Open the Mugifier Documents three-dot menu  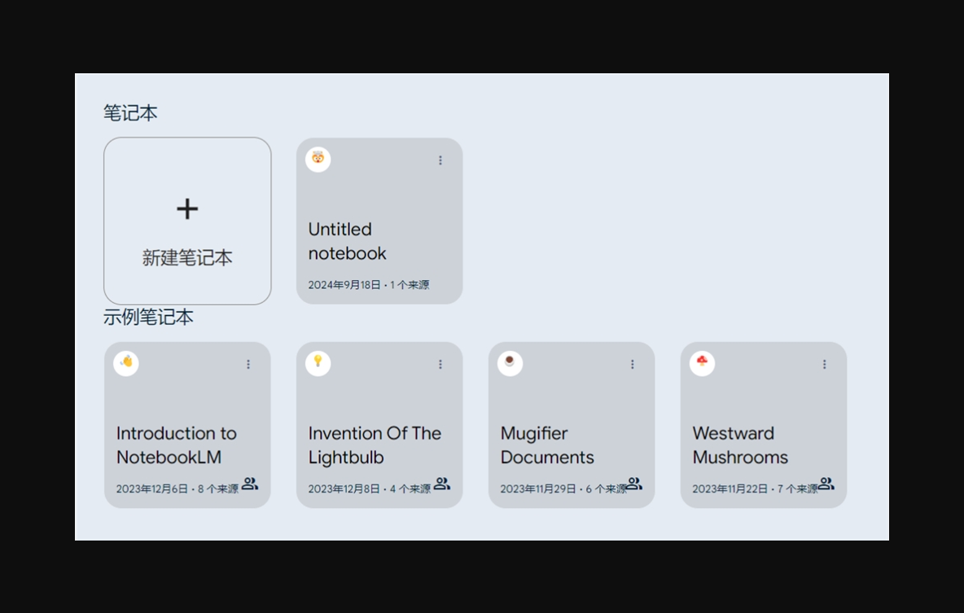[633, 365]
